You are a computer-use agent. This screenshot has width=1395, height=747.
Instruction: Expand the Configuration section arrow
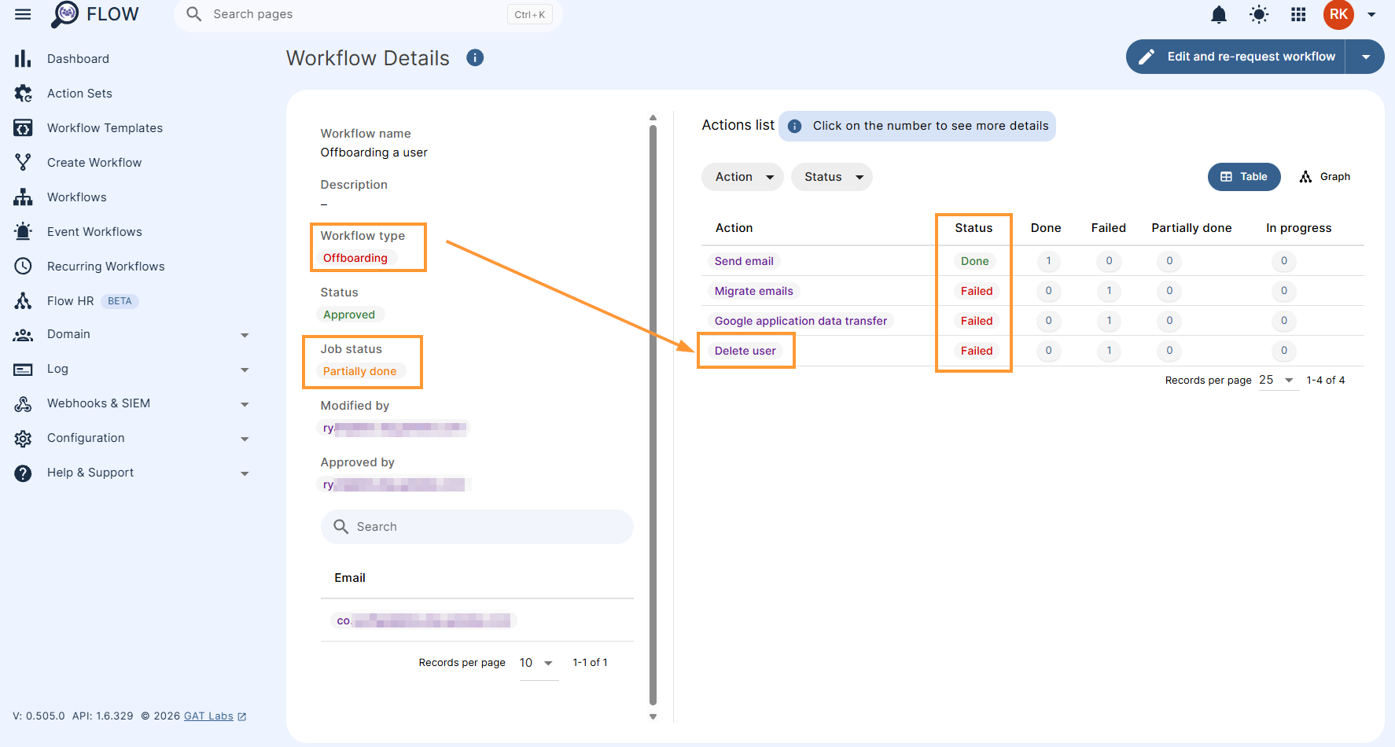(245, 439)
